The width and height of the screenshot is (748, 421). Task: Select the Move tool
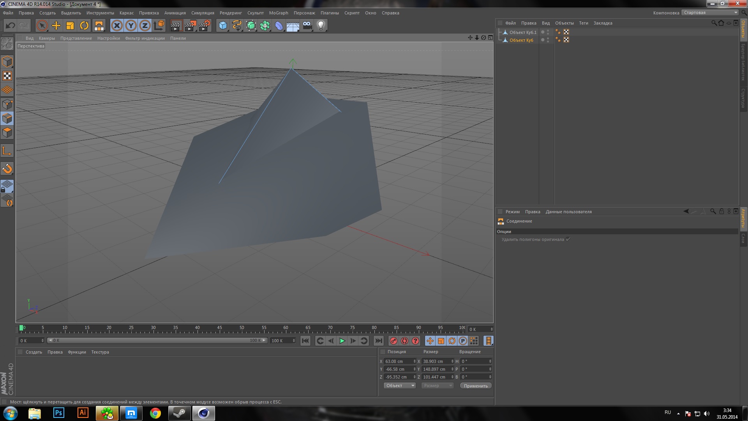pyautogui.click(x=56, y=26)
